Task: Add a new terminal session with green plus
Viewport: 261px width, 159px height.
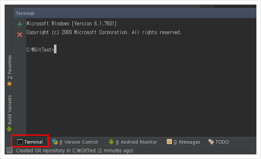Action: [20, 24]
